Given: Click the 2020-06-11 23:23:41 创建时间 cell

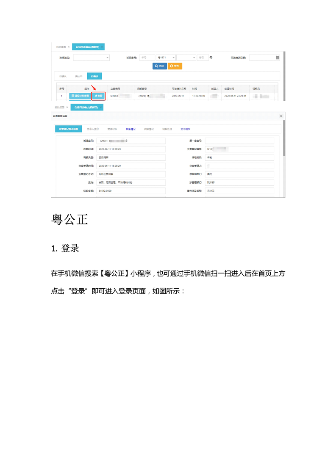Looking at the screenshot, I should click(x=235, y=96).
